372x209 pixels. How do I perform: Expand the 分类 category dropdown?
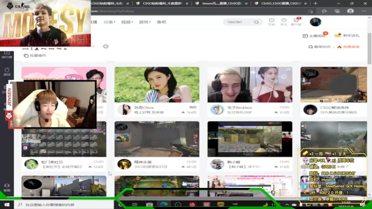(109, 22)
